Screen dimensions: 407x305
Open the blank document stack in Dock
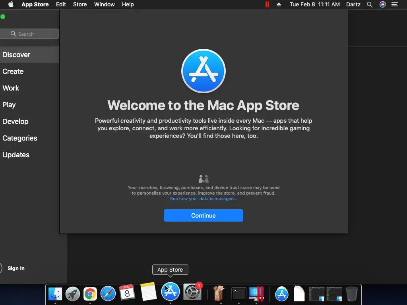coord(299,293)
